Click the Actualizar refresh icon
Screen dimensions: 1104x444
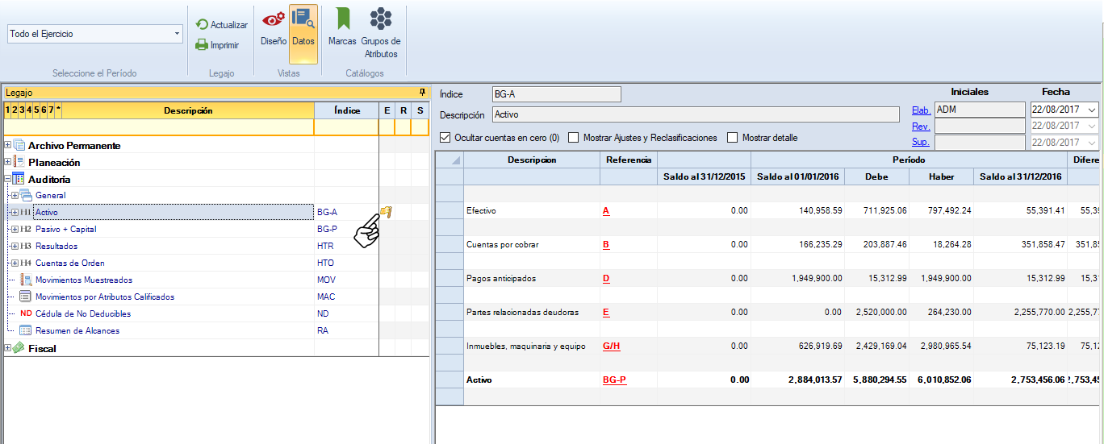(202, 25)
